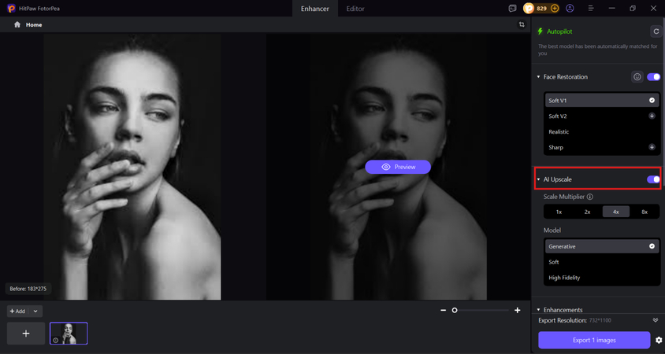Zoom in with the plus icon
This screenshot has height=354, width=665.
click(x=518, y=311)
